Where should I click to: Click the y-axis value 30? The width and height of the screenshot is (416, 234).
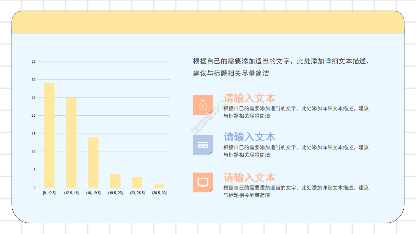coord(33,80)
